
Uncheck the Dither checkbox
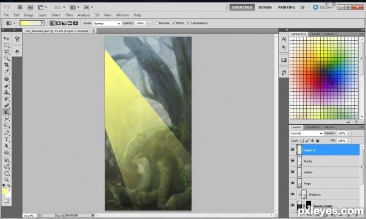(174, 23)
